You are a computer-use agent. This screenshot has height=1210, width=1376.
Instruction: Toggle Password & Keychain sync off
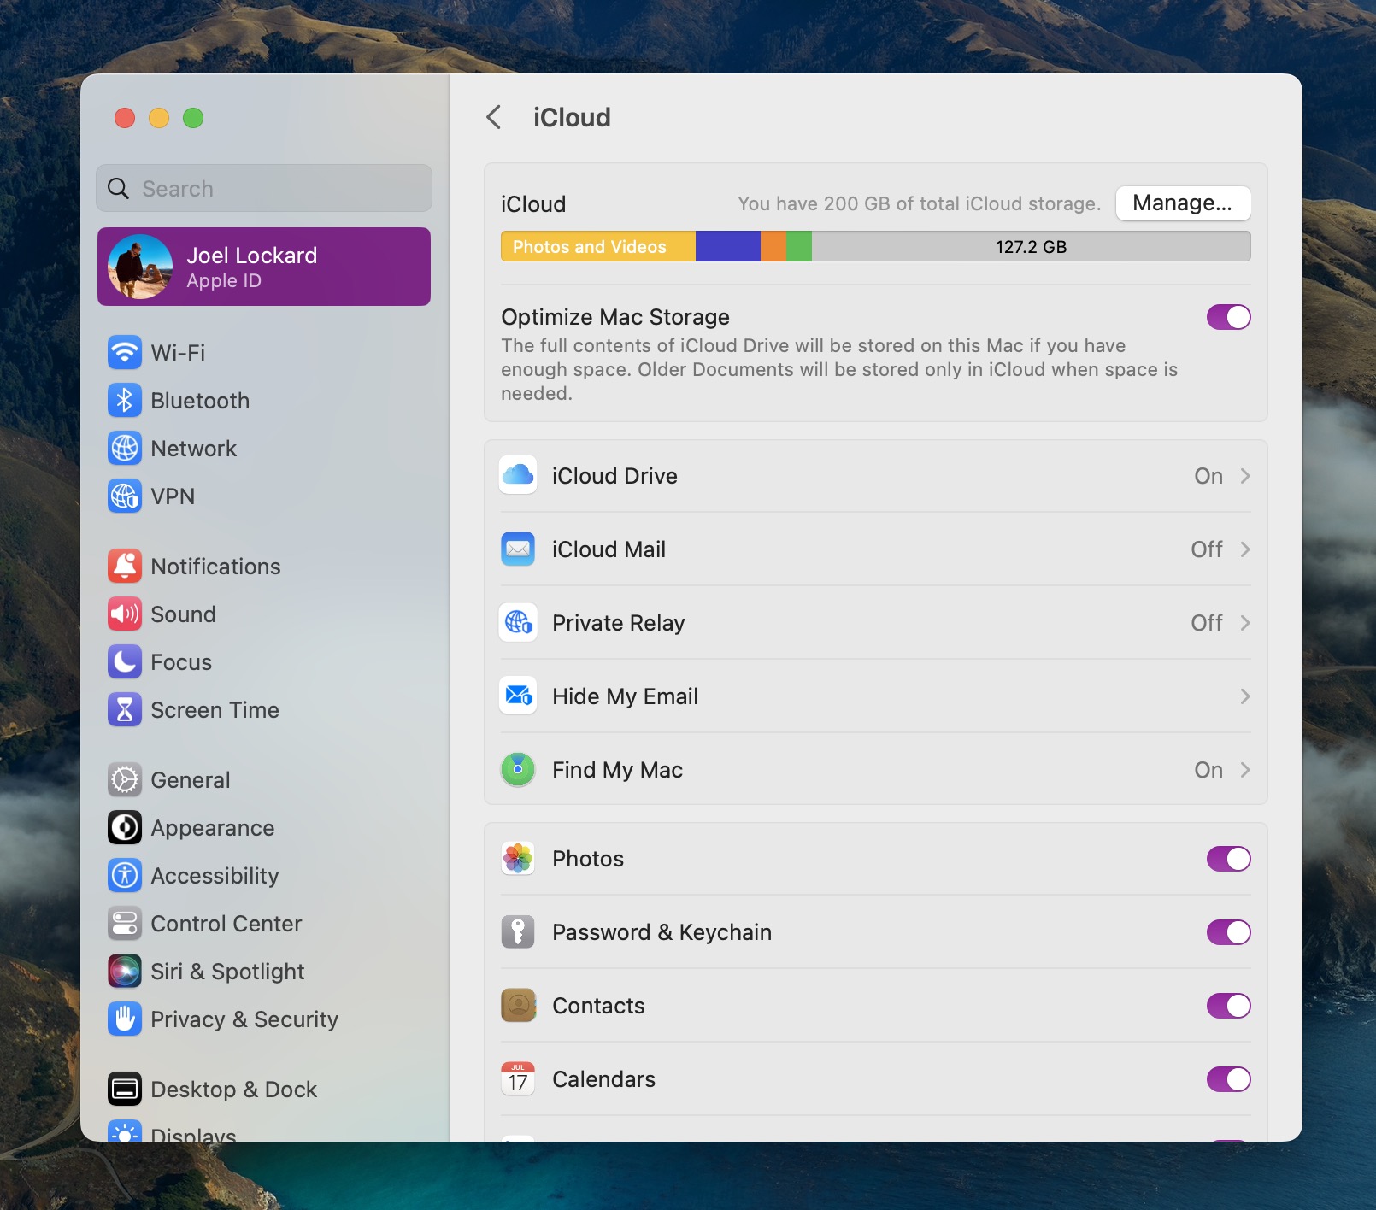pyautogui.click(x=1228, y=932)
